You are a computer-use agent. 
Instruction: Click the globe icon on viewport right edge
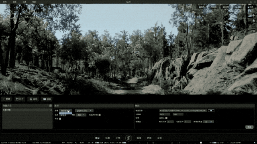pyautogui.click(x=253, y=21)
